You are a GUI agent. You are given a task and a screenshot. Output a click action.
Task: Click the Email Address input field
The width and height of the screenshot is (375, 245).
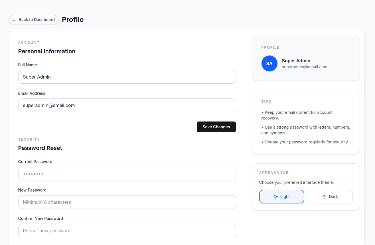127,105
